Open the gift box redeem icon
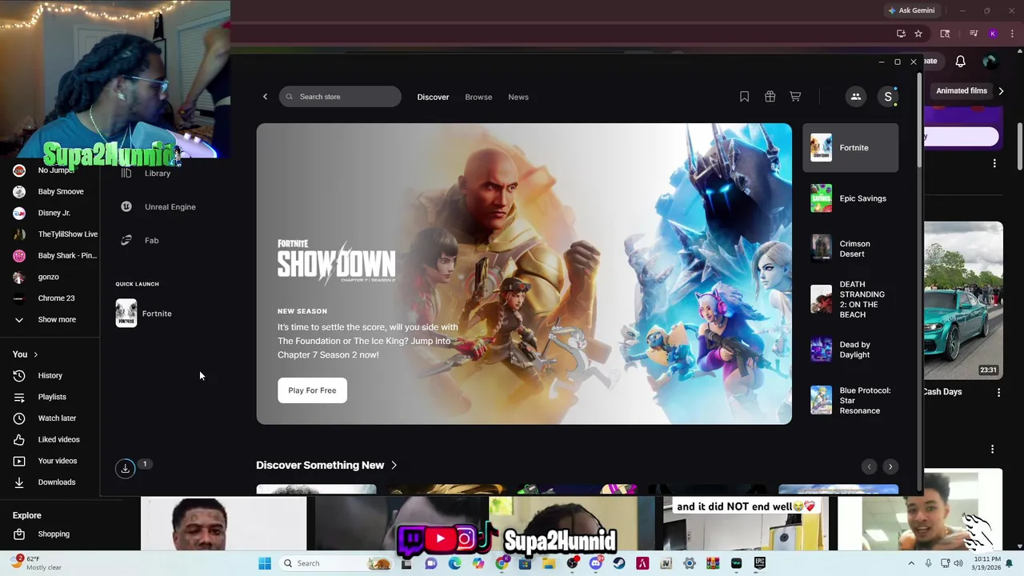The height and width of the screenshot is (576, 1024). click(x=770, y=97)
